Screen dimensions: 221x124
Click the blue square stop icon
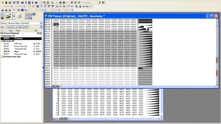pos(29,3)
